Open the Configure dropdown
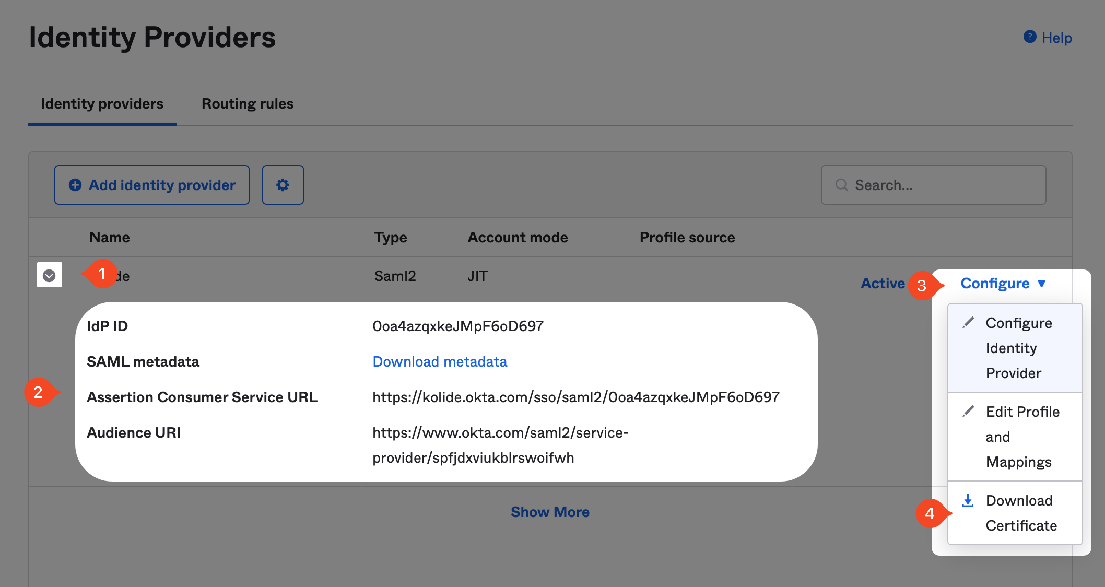The height and width of the screenshot is (587, 1105). click(x=1003, y=283)
